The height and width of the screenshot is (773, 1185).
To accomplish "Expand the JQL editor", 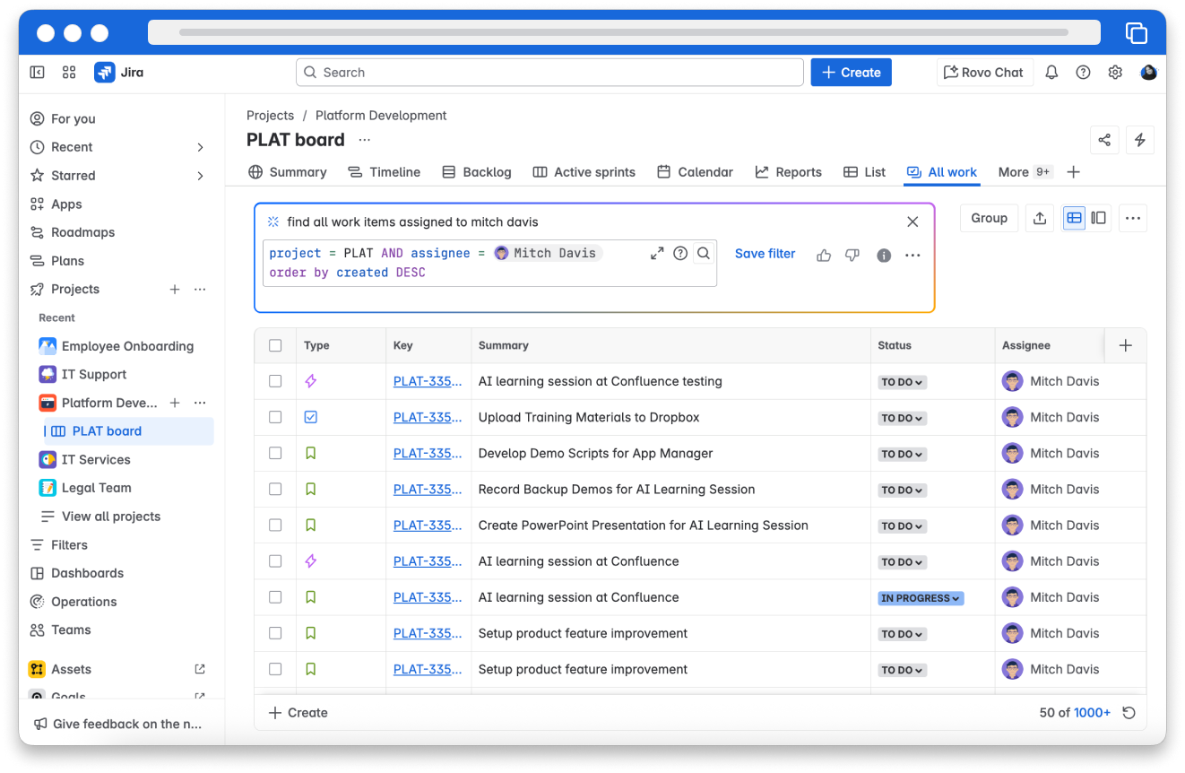I will tap(657, 254).
